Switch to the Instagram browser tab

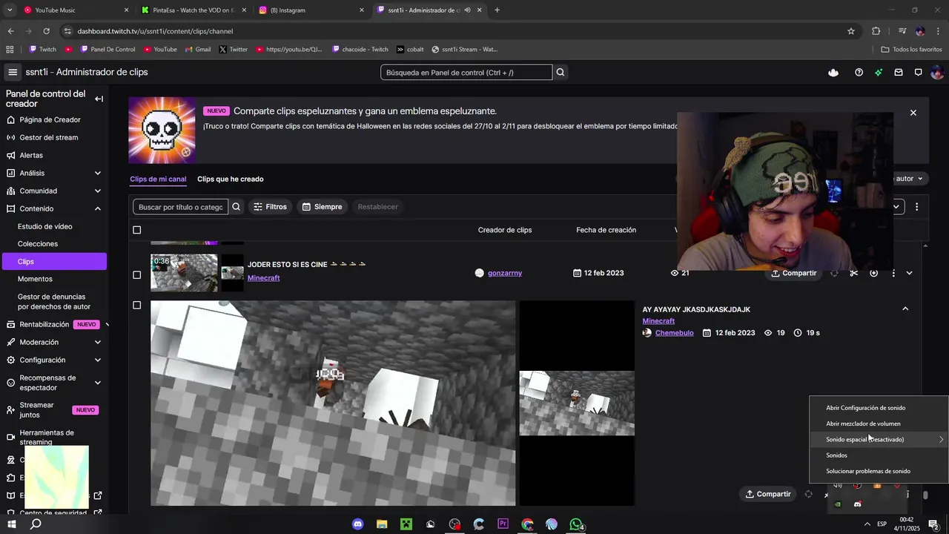pyautogui.click(x=311, y=10)
